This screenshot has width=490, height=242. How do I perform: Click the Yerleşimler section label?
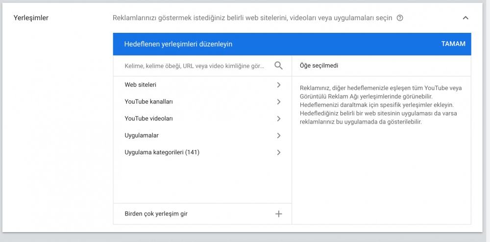pos(31,18)
